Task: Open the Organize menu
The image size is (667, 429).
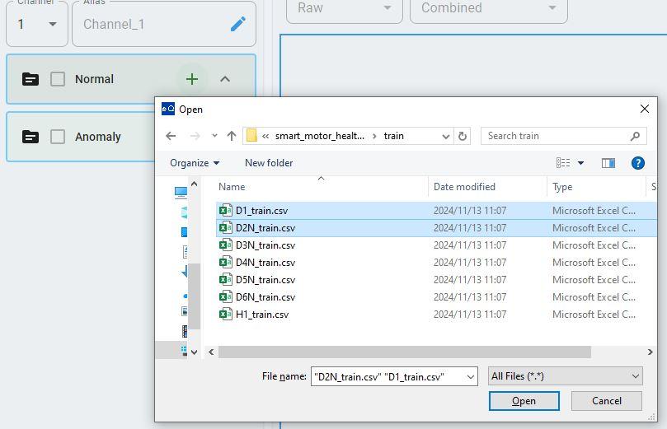Action: 195,163
